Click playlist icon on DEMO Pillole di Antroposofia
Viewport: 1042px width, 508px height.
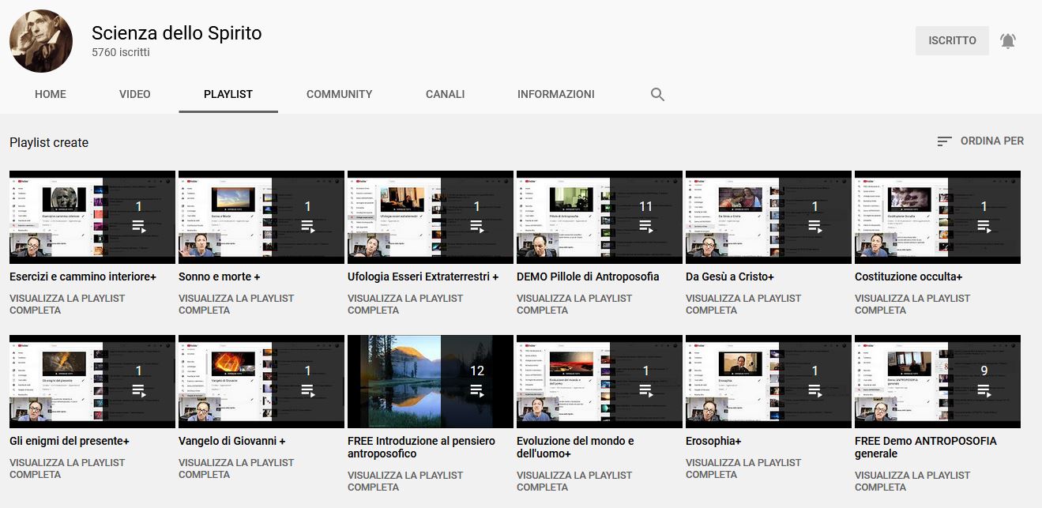click(x=646, y=226)
